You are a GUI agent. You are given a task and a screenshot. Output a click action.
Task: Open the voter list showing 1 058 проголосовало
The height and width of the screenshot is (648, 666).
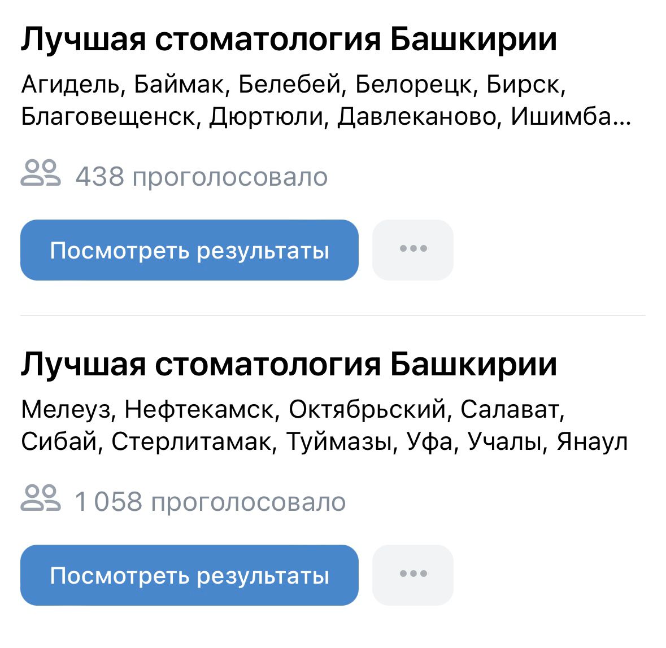(x=210, y=502)
